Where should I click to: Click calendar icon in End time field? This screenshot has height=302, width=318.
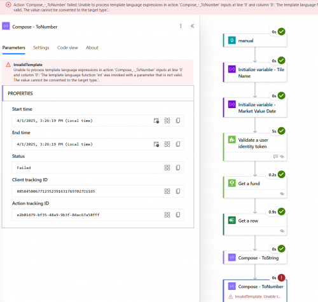point(156,144)
